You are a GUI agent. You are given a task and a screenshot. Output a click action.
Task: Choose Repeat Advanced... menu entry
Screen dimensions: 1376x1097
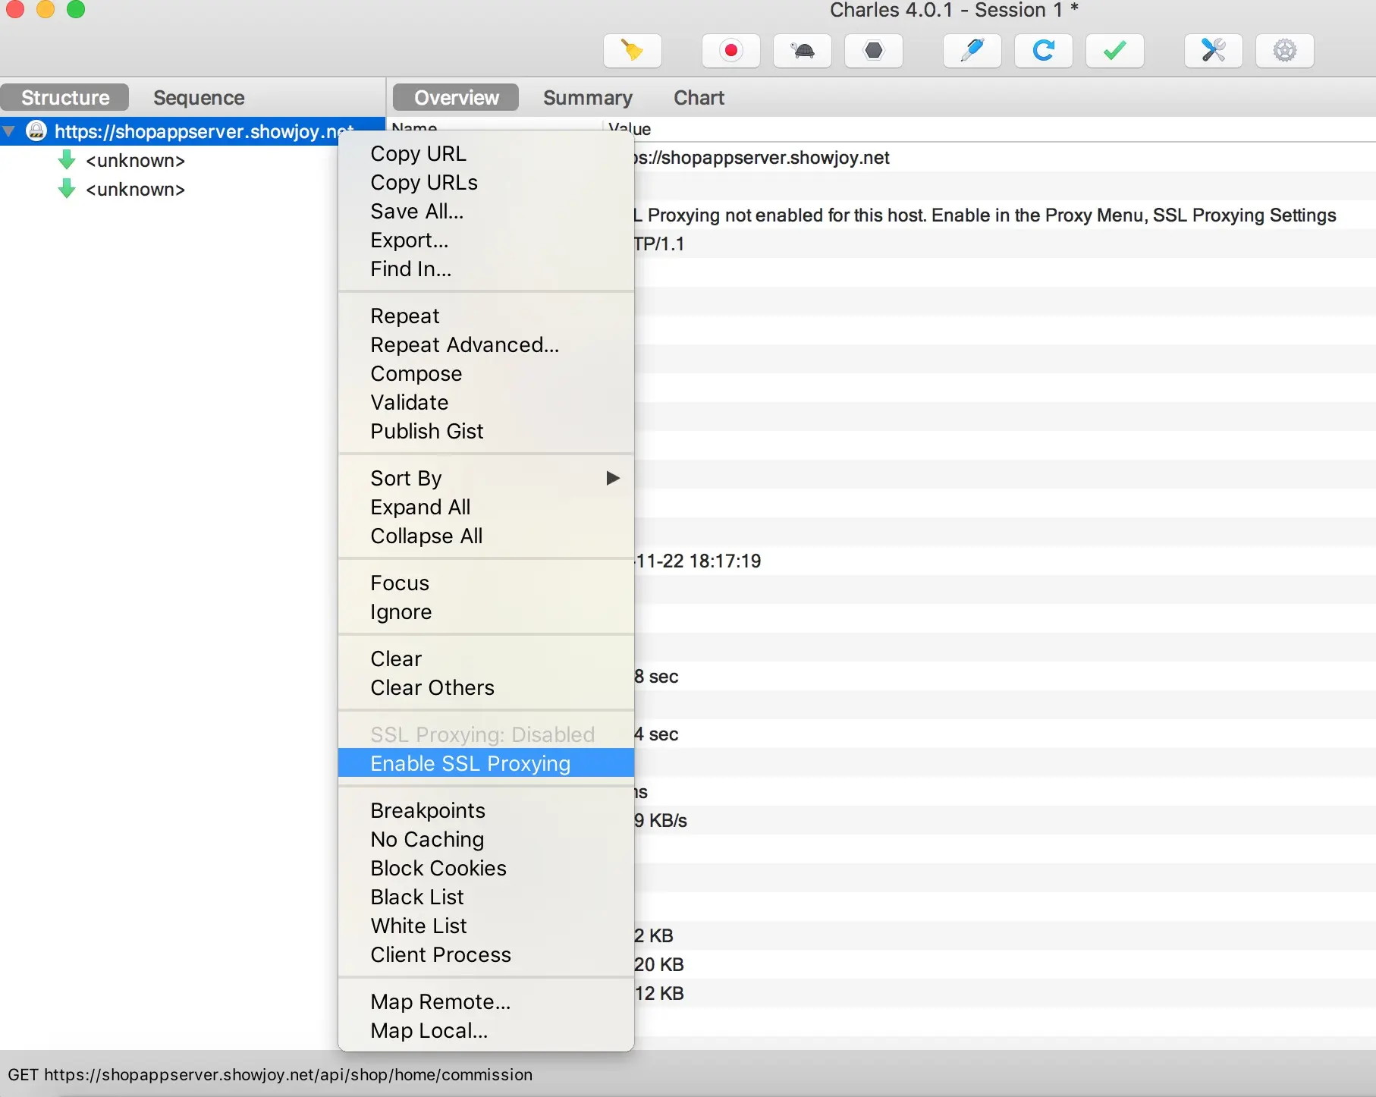pos(486,345)
